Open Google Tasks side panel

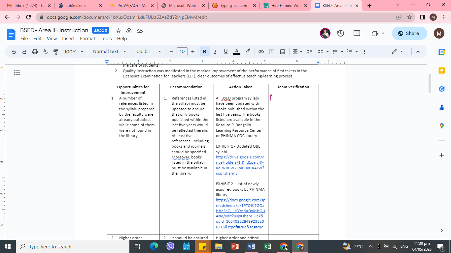pyautogui.click(x=442, y=89)
